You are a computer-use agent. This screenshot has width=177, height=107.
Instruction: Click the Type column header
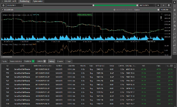tap(91, 66)
